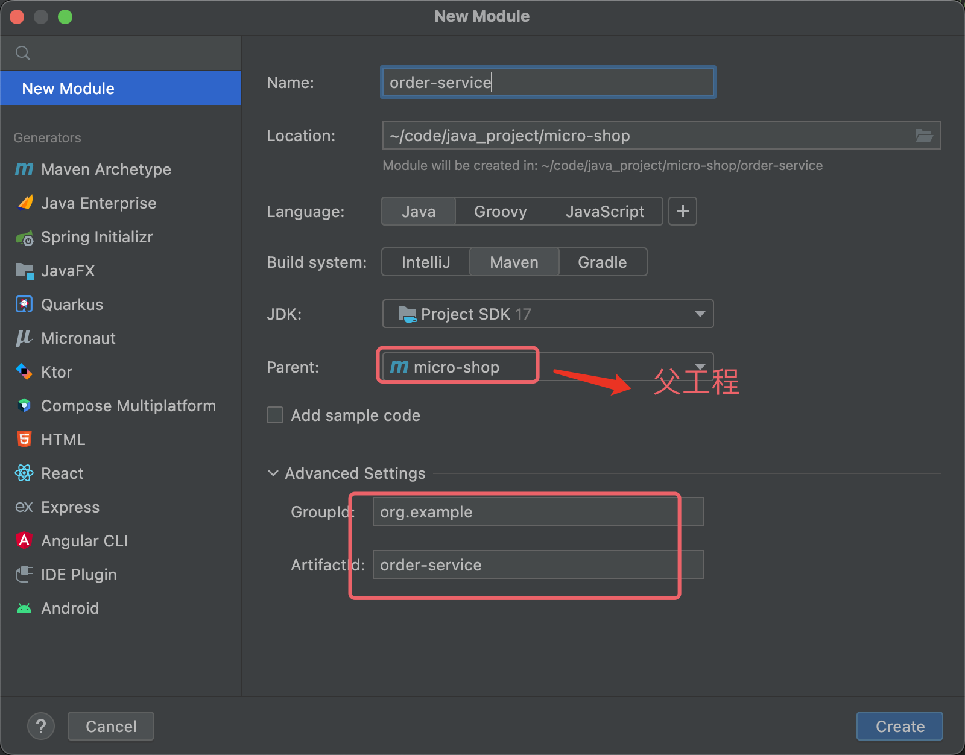Select Spring Initializr generator

click(121, 237)
